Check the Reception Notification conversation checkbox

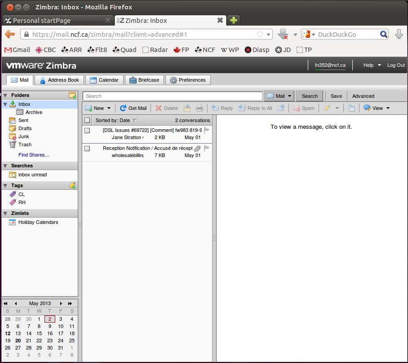pyautogui.click(x=87, y=149)
